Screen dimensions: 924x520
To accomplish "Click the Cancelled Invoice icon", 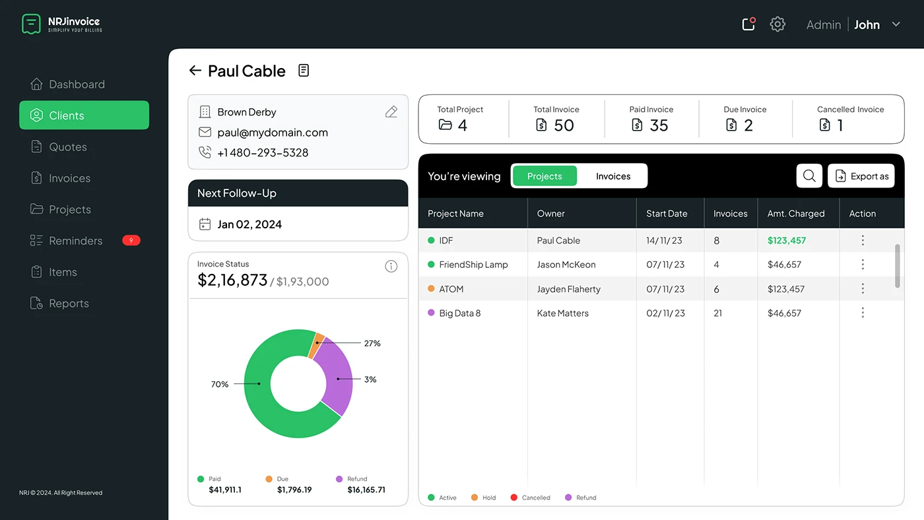I will (x=825, y=125).
